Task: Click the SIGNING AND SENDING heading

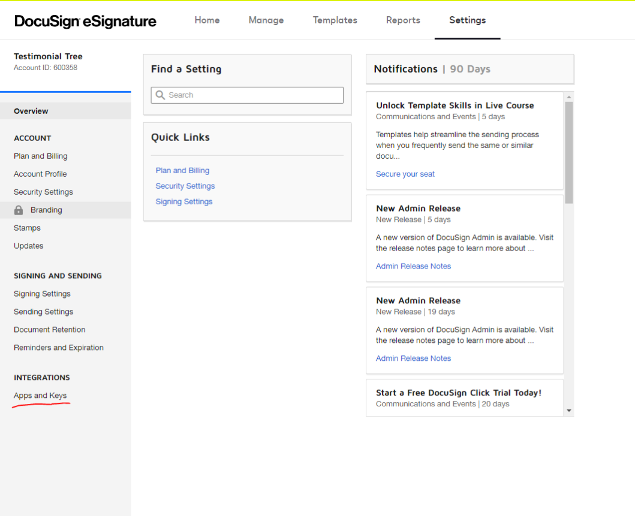Action: click(58, 276)
